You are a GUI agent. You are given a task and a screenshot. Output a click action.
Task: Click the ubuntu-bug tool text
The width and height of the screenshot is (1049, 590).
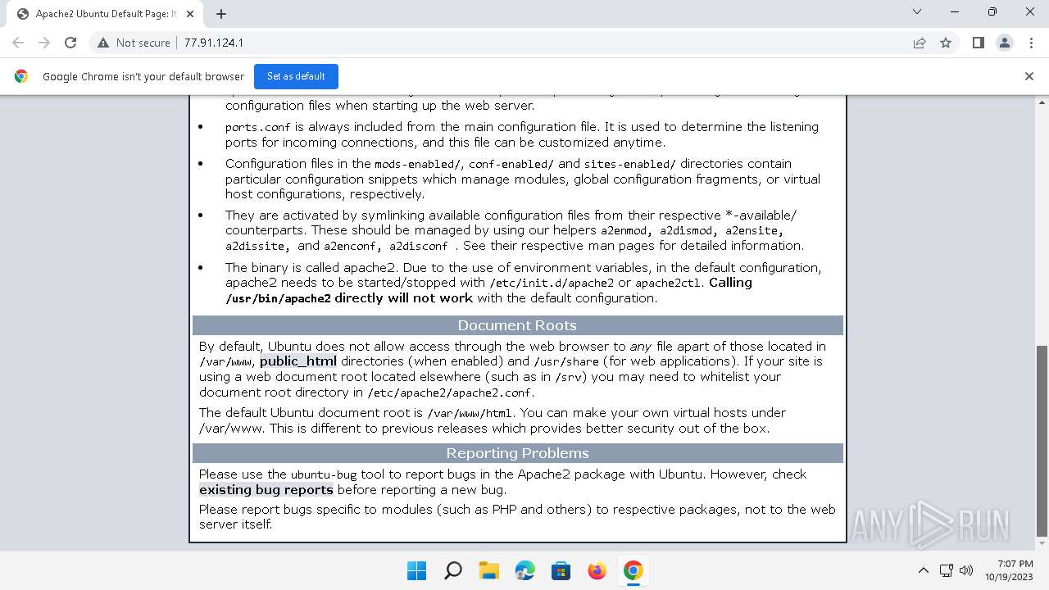pyautogui.click(x=325, y=474)
